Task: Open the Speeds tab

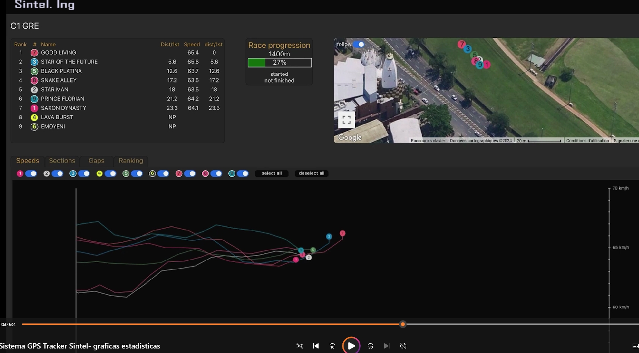Action: click(28, 161)
